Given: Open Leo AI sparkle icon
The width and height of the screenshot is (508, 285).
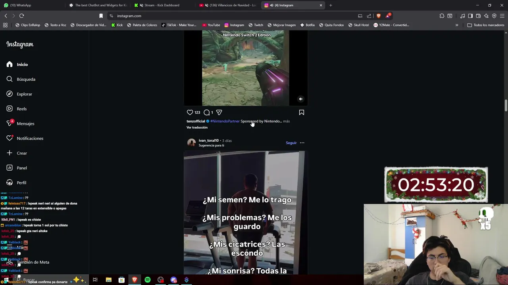Looking at the screenshot, I should coord(486,16).
